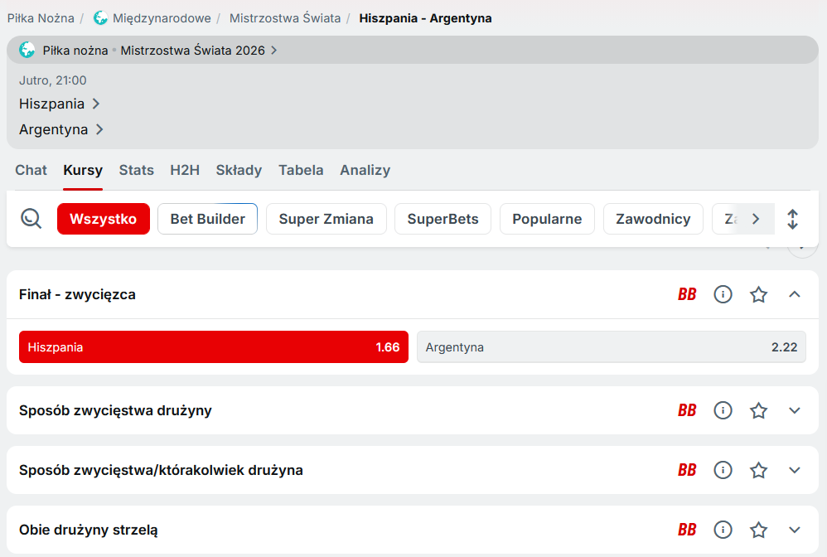Expand the Sposób zwycięstwa drużyny market
Screen dimensions: 827x557
tap(795, 410)
